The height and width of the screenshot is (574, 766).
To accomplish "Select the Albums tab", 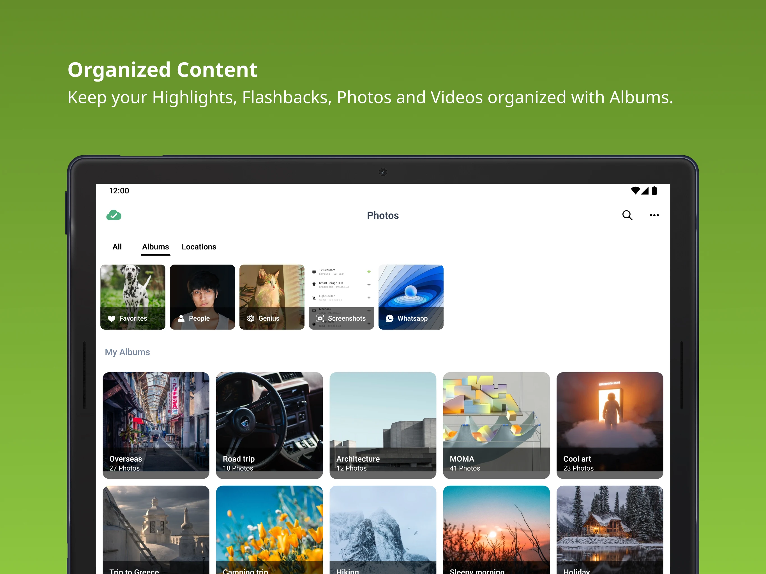I will 156,247.
